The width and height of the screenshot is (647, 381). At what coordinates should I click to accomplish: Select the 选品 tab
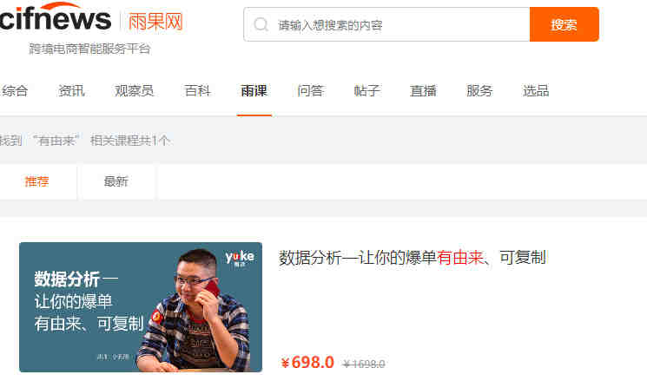click(x=536, y=90)
